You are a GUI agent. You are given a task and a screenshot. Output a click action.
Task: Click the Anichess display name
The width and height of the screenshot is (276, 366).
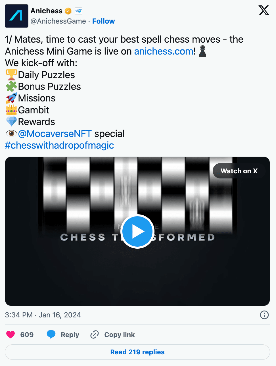(x=47, y=11)
